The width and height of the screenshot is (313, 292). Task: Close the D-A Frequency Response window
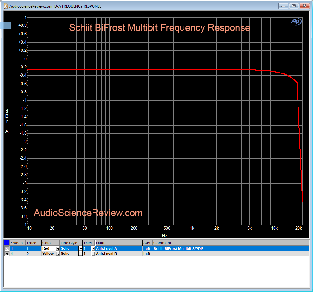[x=304, y=6]
